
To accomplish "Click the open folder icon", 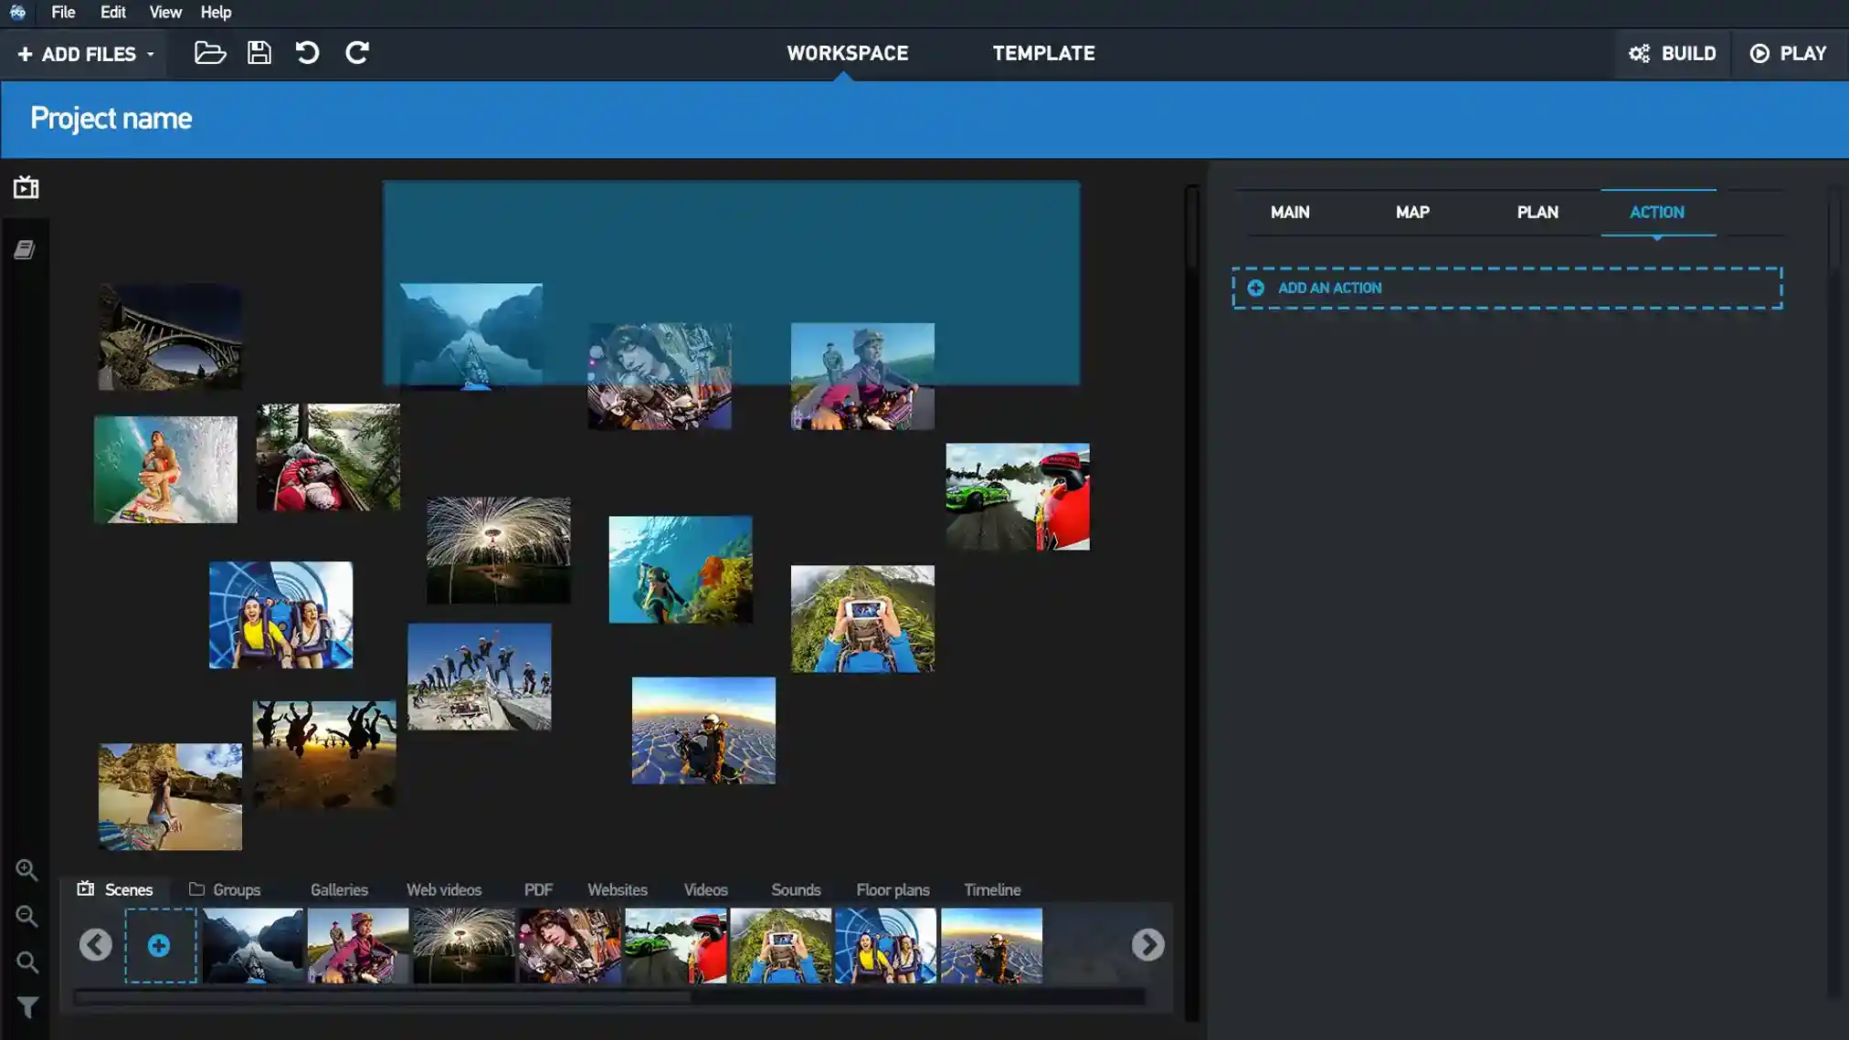I will pos(209,53).
